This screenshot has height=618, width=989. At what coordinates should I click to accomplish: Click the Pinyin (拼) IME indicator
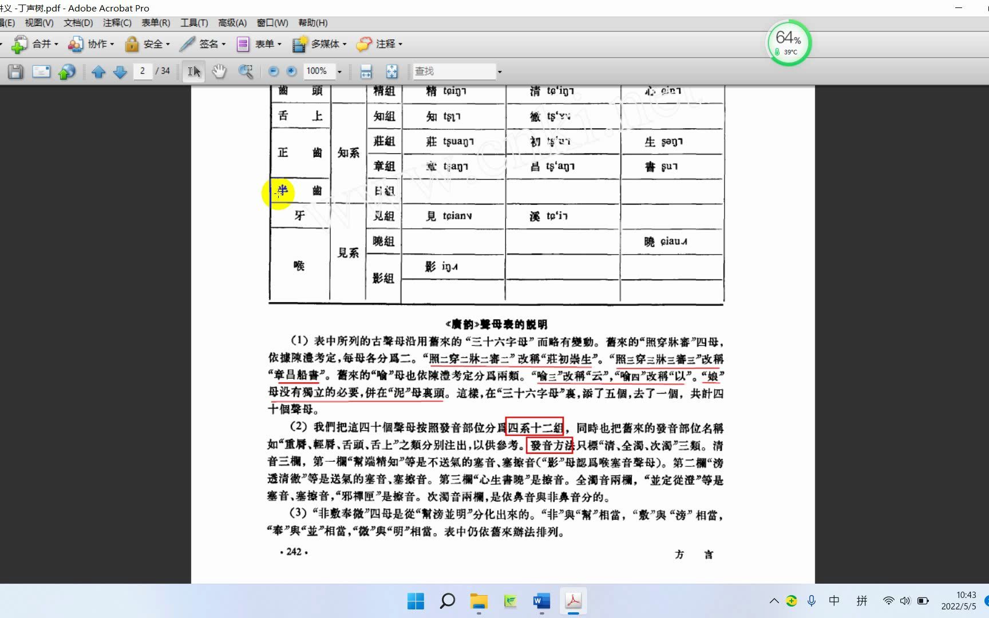(x=862, y=601)
